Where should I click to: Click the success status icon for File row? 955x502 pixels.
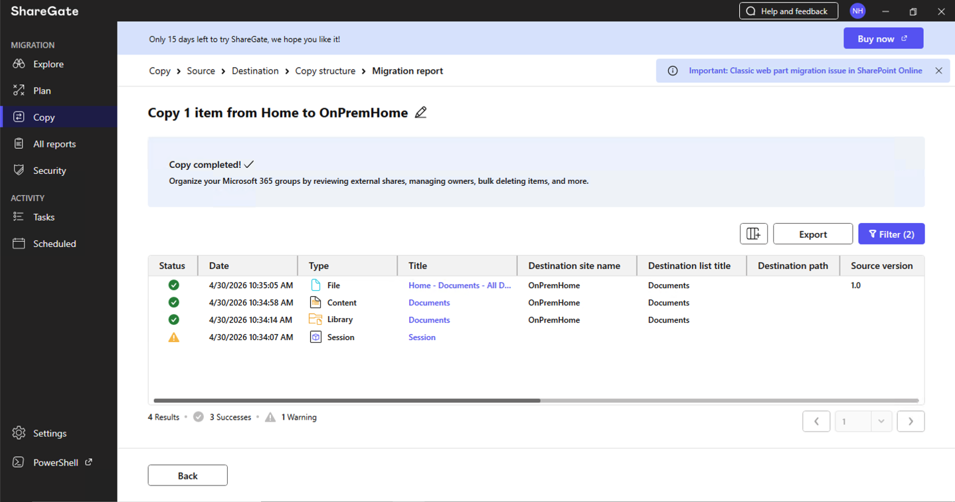(173, 285)
